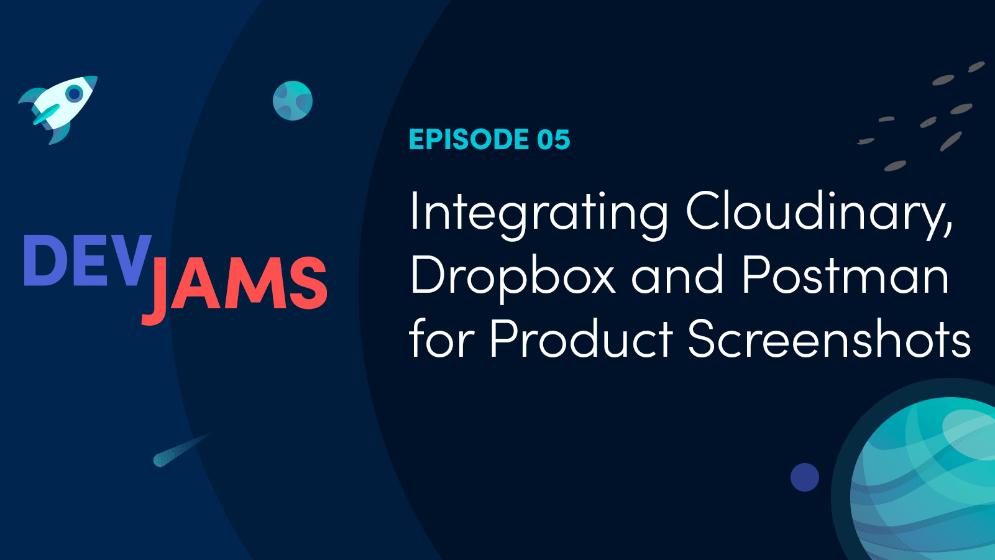Click the rocket ship icon
995x560 pixels.
pyautogui.click(x=58, y=109)
